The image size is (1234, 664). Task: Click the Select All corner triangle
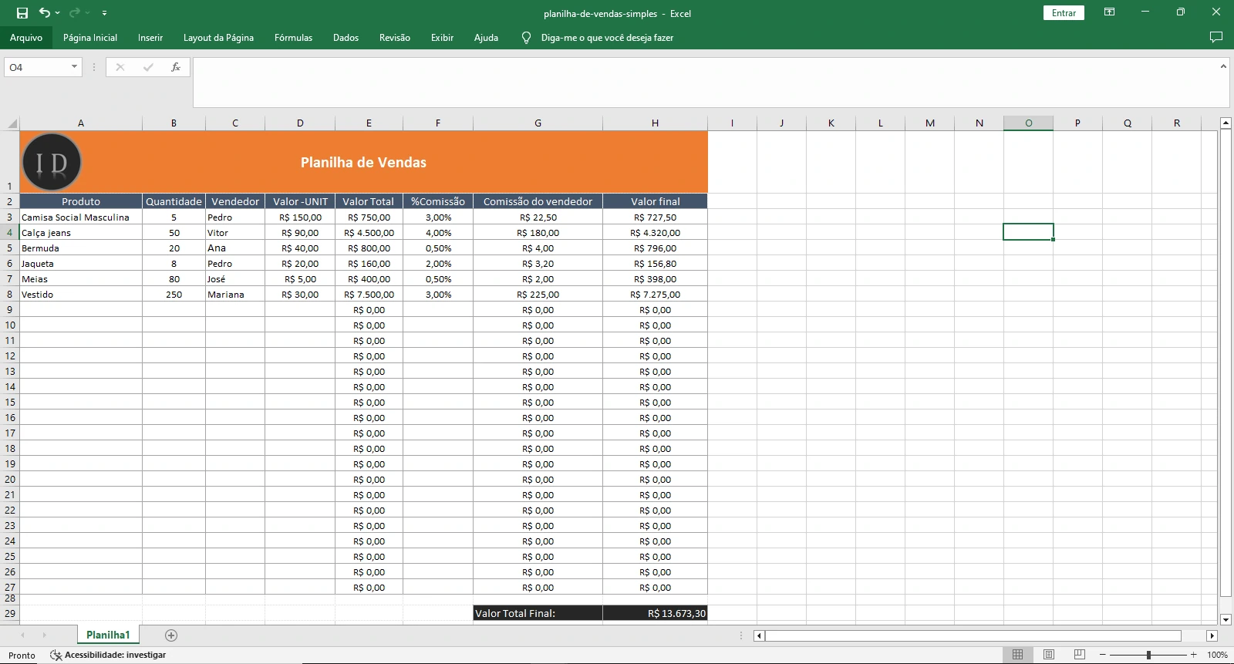pyautogui.click(x=12, y=123)
